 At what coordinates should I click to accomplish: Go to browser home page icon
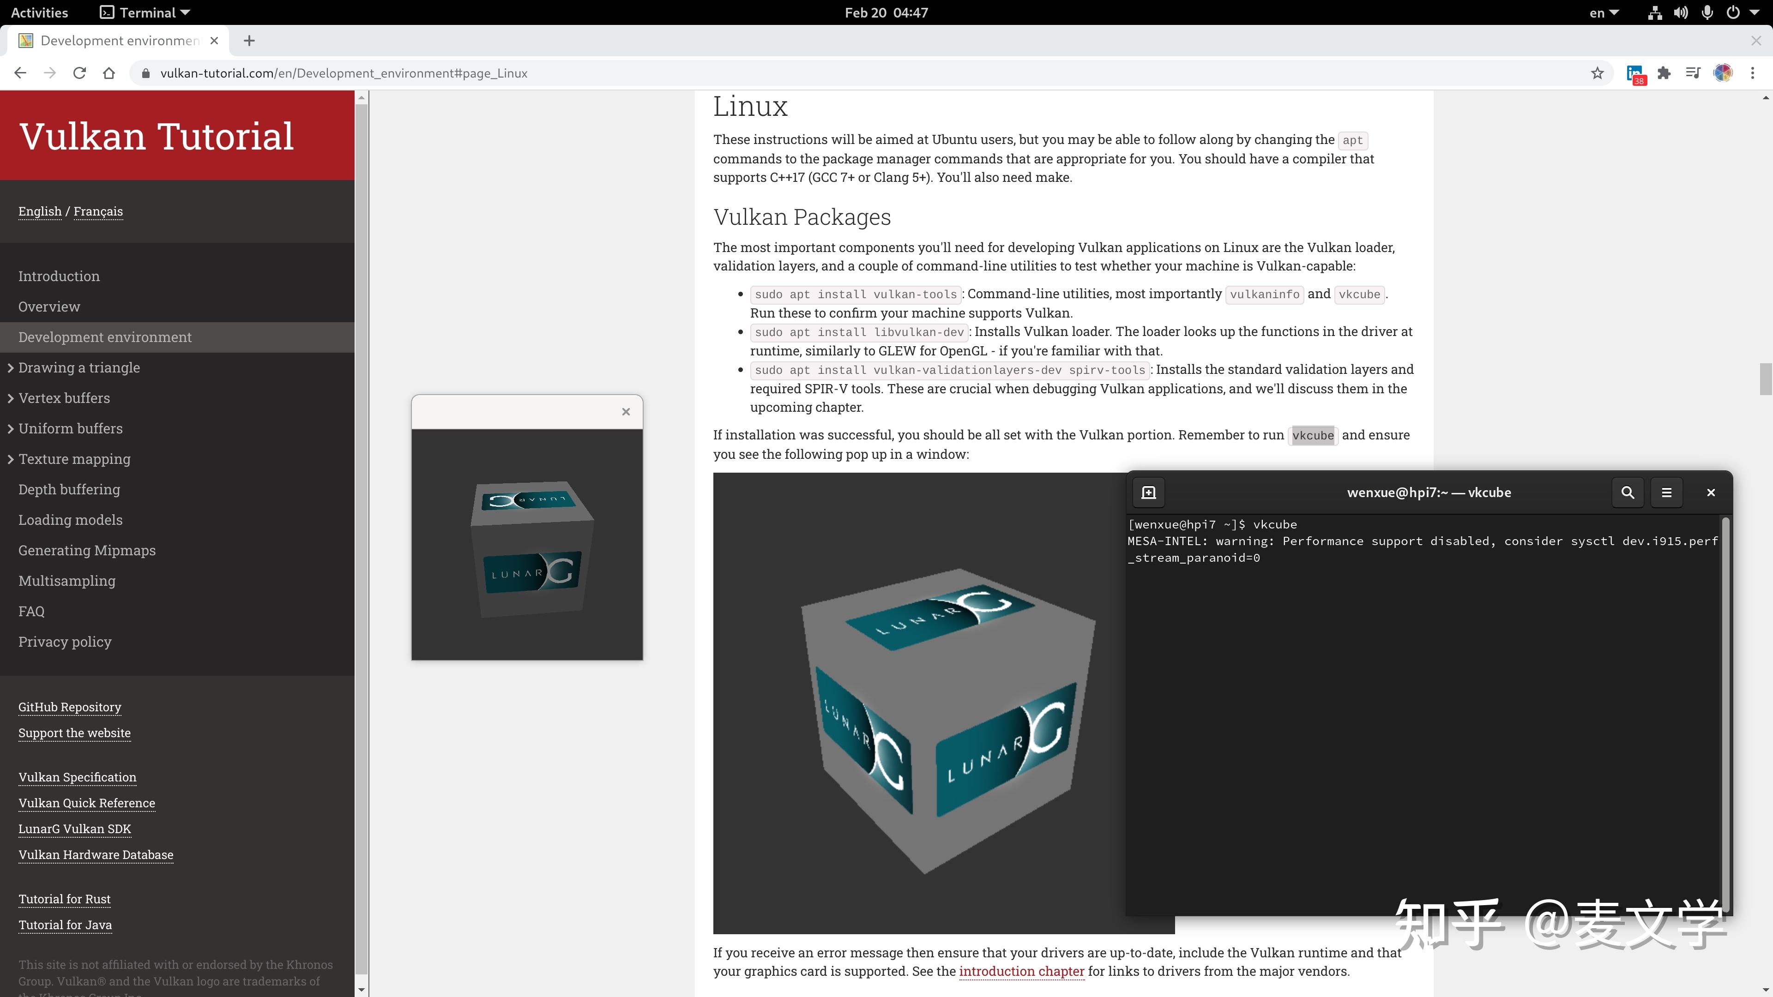click(x=109, y=73)
